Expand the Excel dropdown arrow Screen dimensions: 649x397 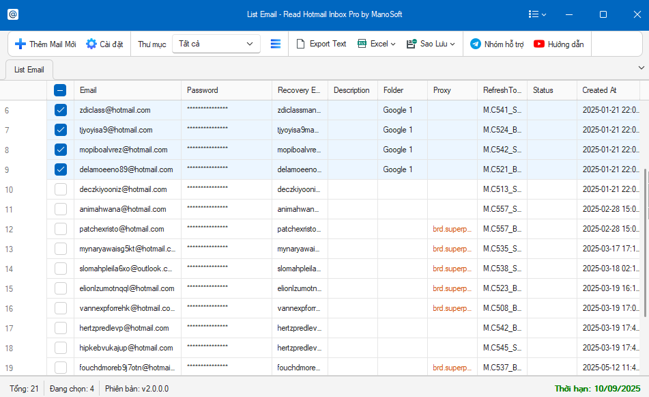[x=393, y=44]
